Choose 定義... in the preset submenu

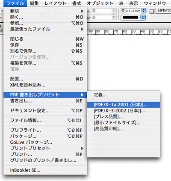tap(124, 95)
